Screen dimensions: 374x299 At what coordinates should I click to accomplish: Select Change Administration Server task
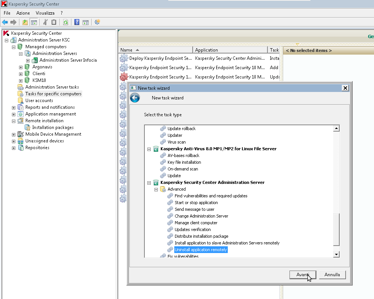[x=201, y=216]
